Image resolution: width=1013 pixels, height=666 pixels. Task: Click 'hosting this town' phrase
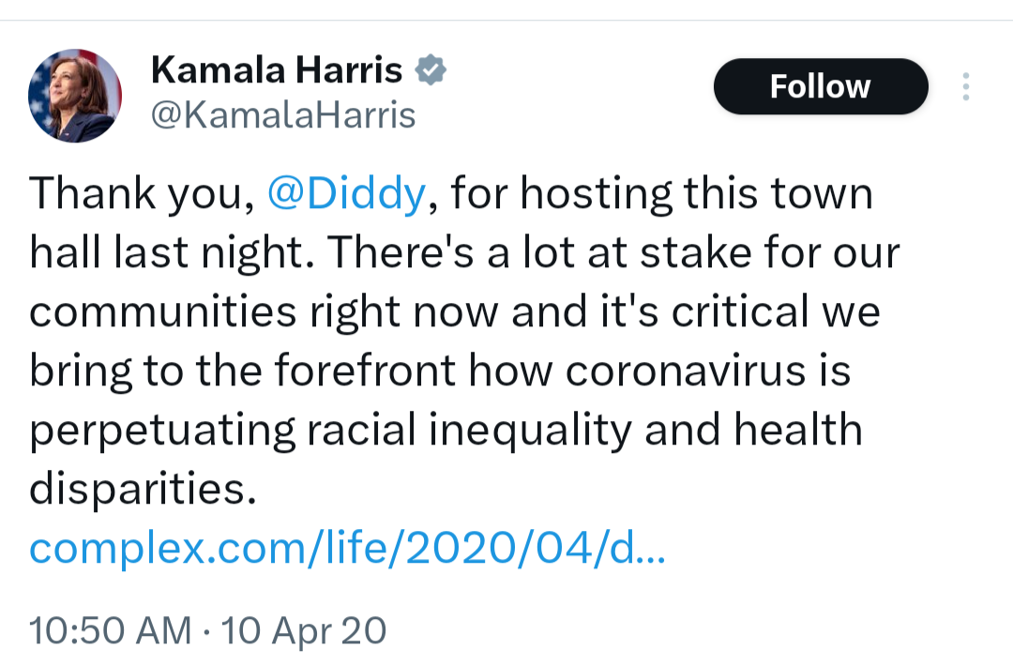coord(696,194)
